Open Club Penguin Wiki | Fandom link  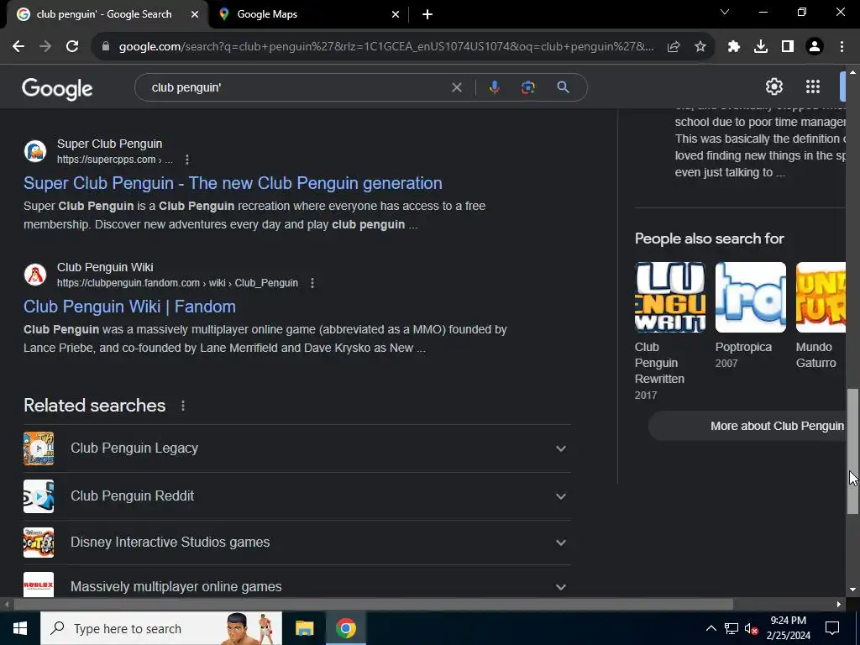pos(129,307)
